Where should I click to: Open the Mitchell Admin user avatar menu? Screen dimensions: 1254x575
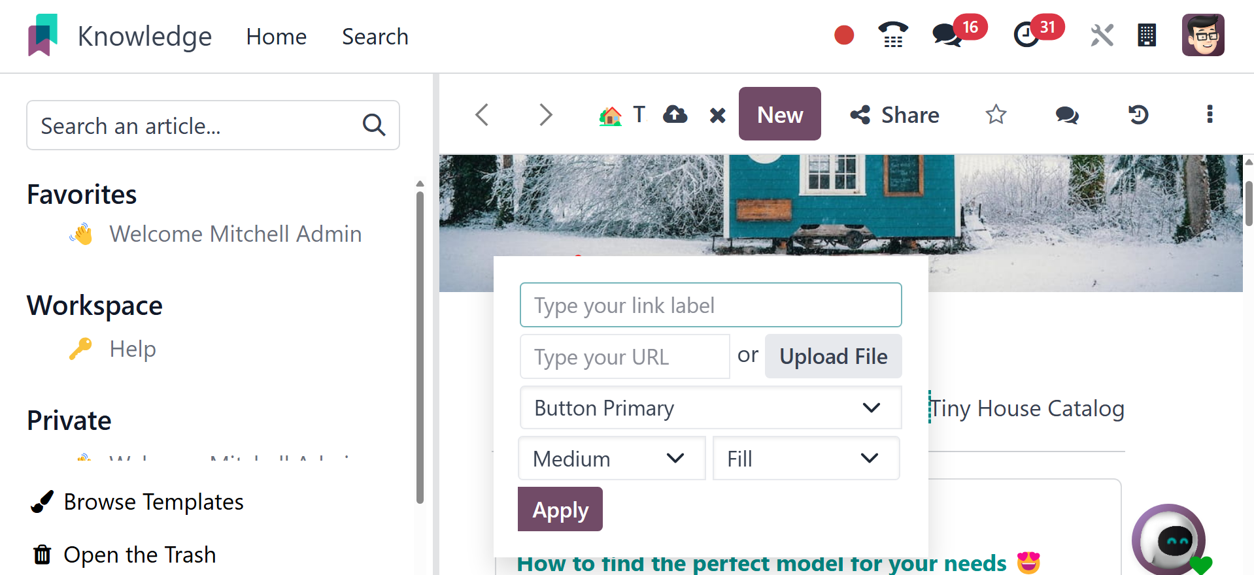pyautogui.click(x=1203, y=35)
